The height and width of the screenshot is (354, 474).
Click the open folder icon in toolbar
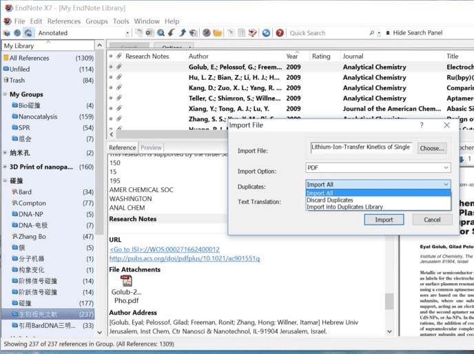point(217,33)
